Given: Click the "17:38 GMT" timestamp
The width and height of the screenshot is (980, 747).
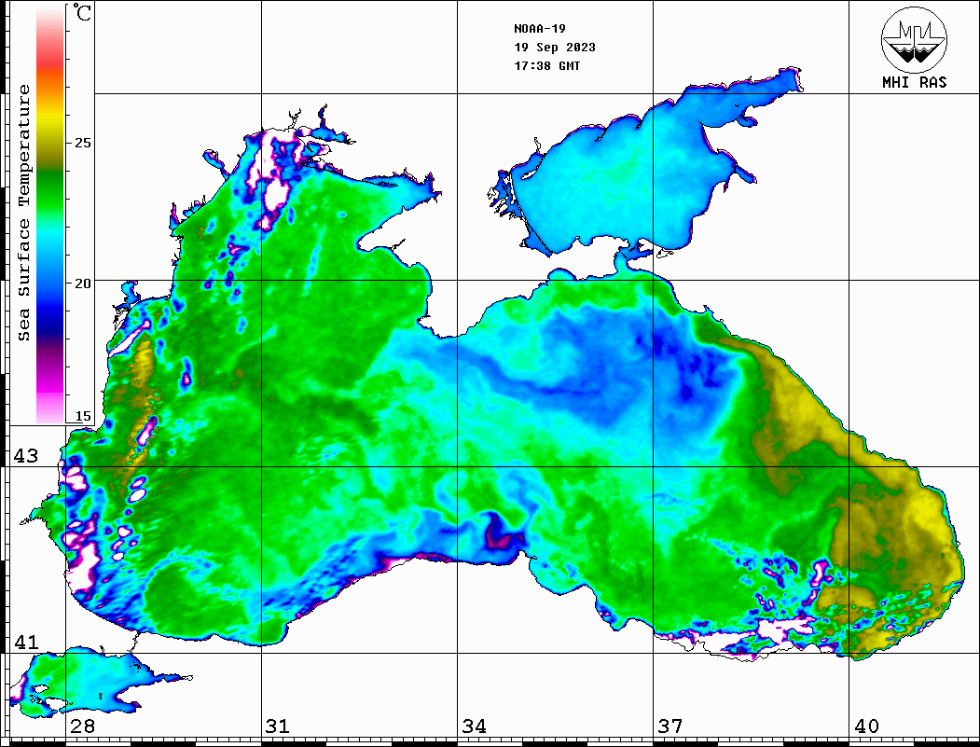Looking at the screenshot, I should pos(546,66).
